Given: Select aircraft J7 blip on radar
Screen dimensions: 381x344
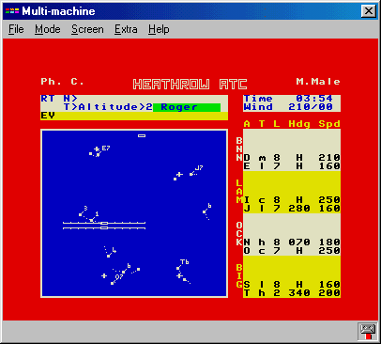Looking at the screenshot, I should click(191, 174).
